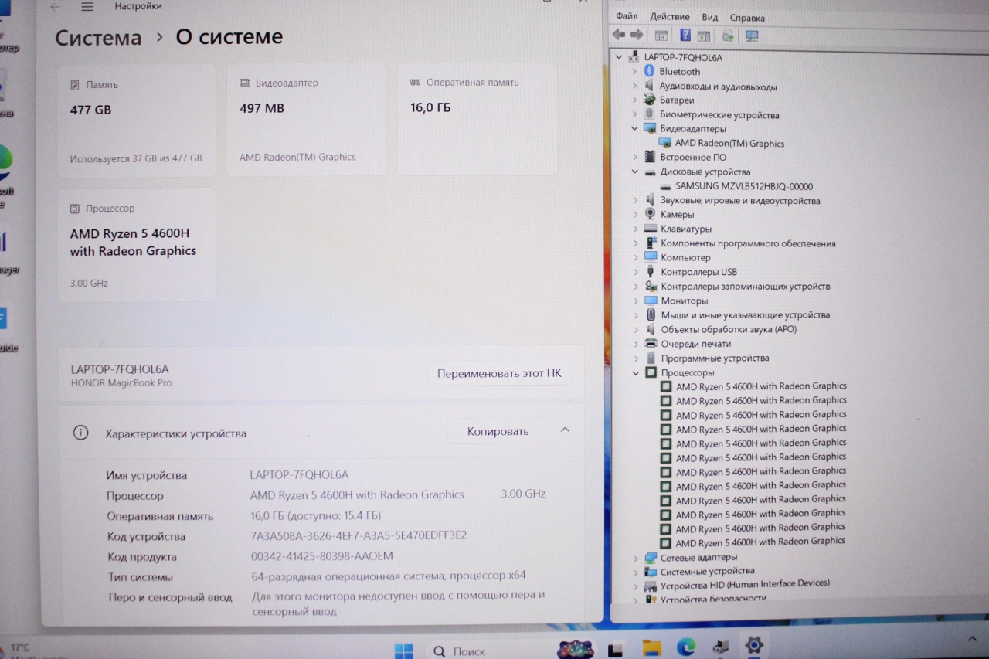Image resolution: width=989 pixels, height=659 pixels.
Task: Open the Вид menu
Action: pos(710,17)
